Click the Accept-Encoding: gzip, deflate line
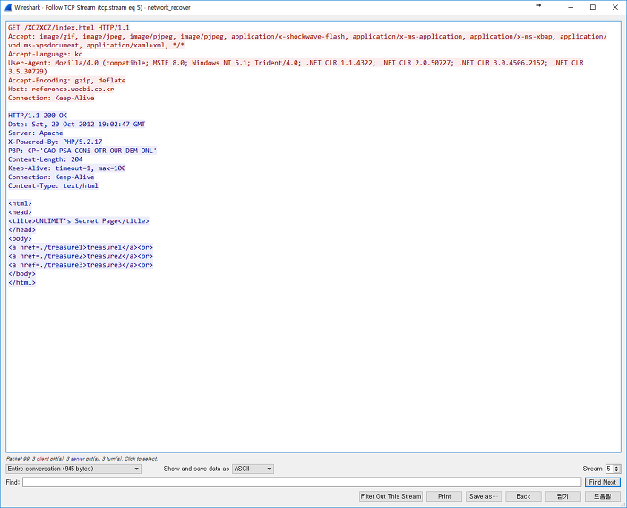 click(67, 81)
